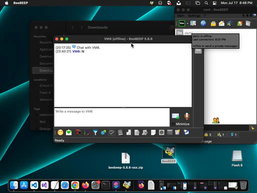Tick the Minimize checkbox
The image size is (257, 193).
[173, 124]
